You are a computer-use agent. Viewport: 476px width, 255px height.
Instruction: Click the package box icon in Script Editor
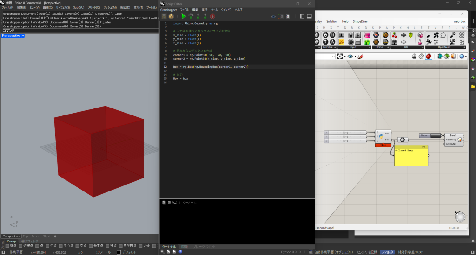[171, 16]
